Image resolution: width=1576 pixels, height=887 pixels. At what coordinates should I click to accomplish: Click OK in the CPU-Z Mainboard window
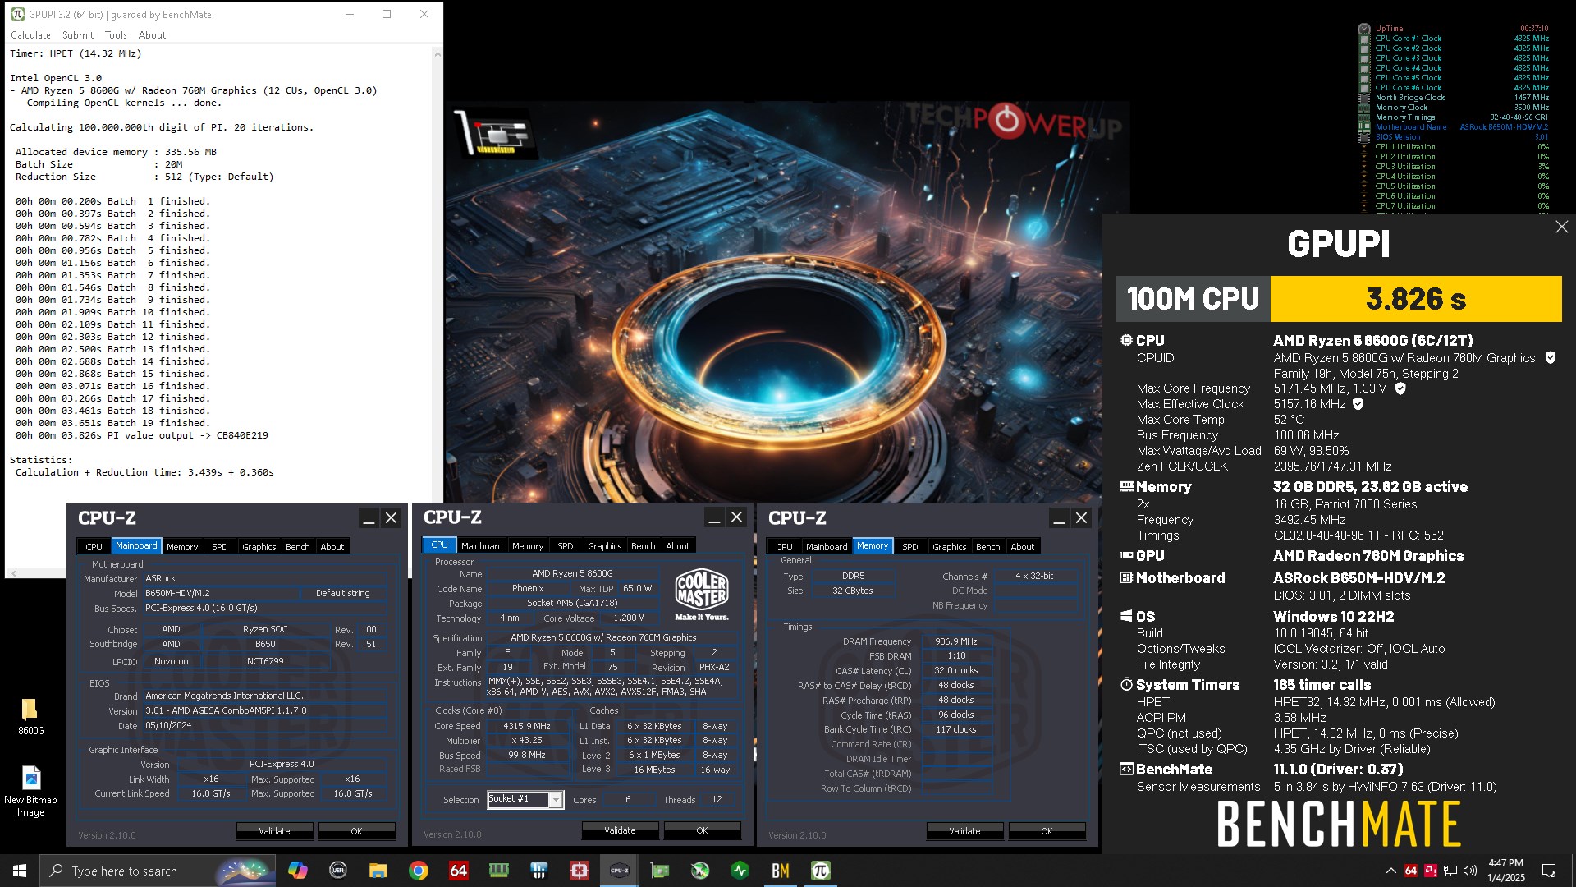pyautogui.click(x=356, y=831)
